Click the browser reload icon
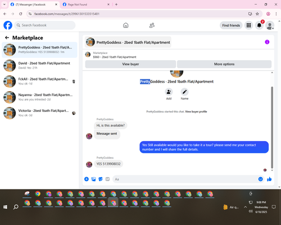 (21, 14)
